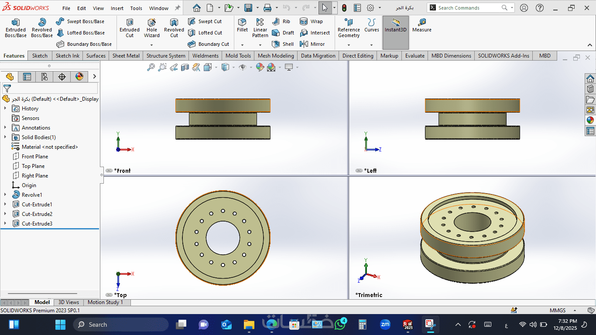Viewport: 596px width, 335px height.
Task: Click the Reference Geometry button
Action: coord(349,28)
